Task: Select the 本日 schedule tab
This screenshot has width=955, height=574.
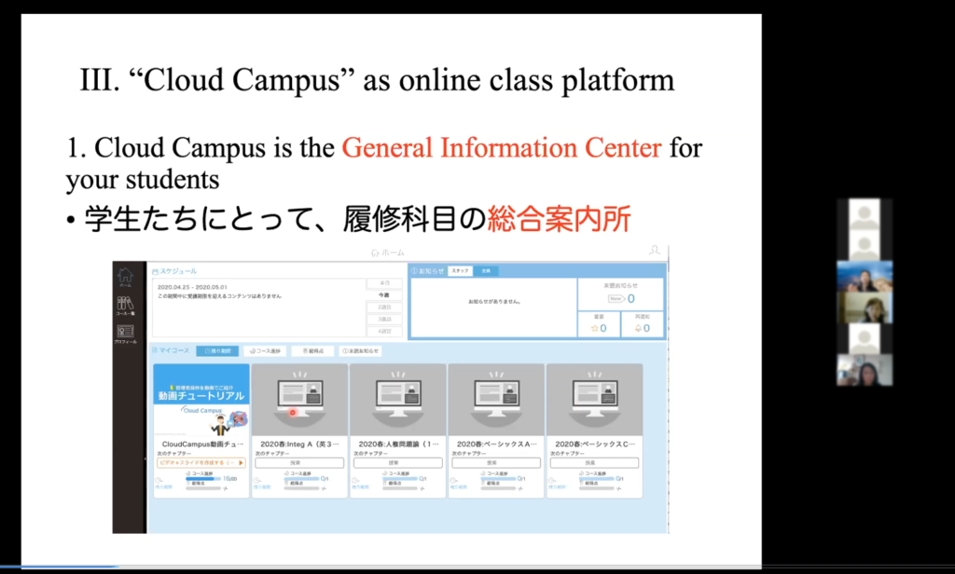Action: point(384,283)
